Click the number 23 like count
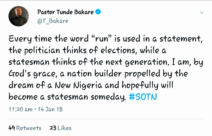The image size is (212, 136). [x=53, y=128]
